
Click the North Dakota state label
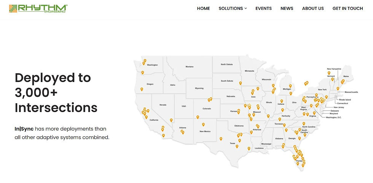[x=227, y=64]
